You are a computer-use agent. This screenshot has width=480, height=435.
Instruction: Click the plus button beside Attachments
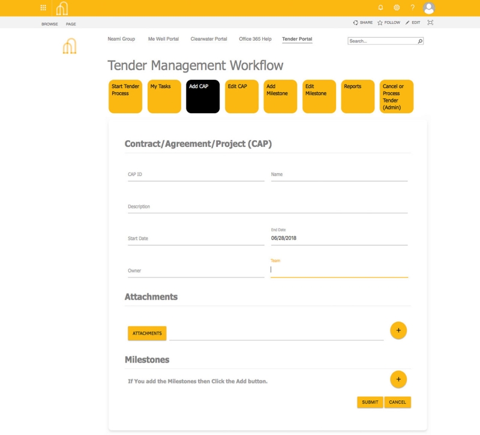click(x=398, y=330)
